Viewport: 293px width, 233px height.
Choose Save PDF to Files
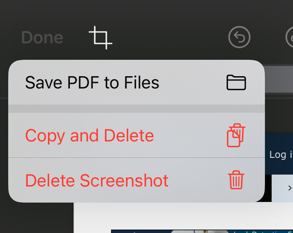click(92, 82)
